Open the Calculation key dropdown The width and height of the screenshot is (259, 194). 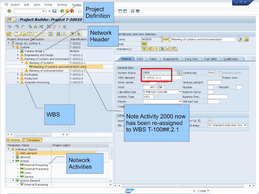click(x=180, y=92)
